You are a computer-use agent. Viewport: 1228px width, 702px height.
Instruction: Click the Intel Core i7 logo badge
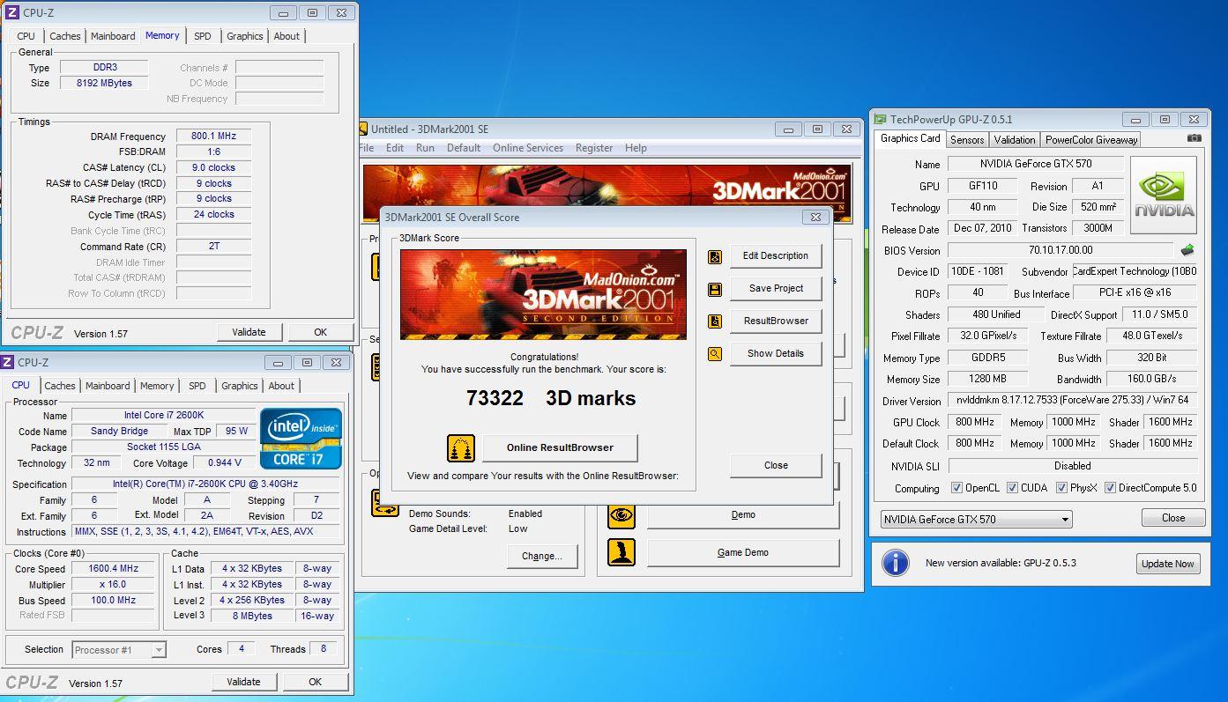[301, 439]
